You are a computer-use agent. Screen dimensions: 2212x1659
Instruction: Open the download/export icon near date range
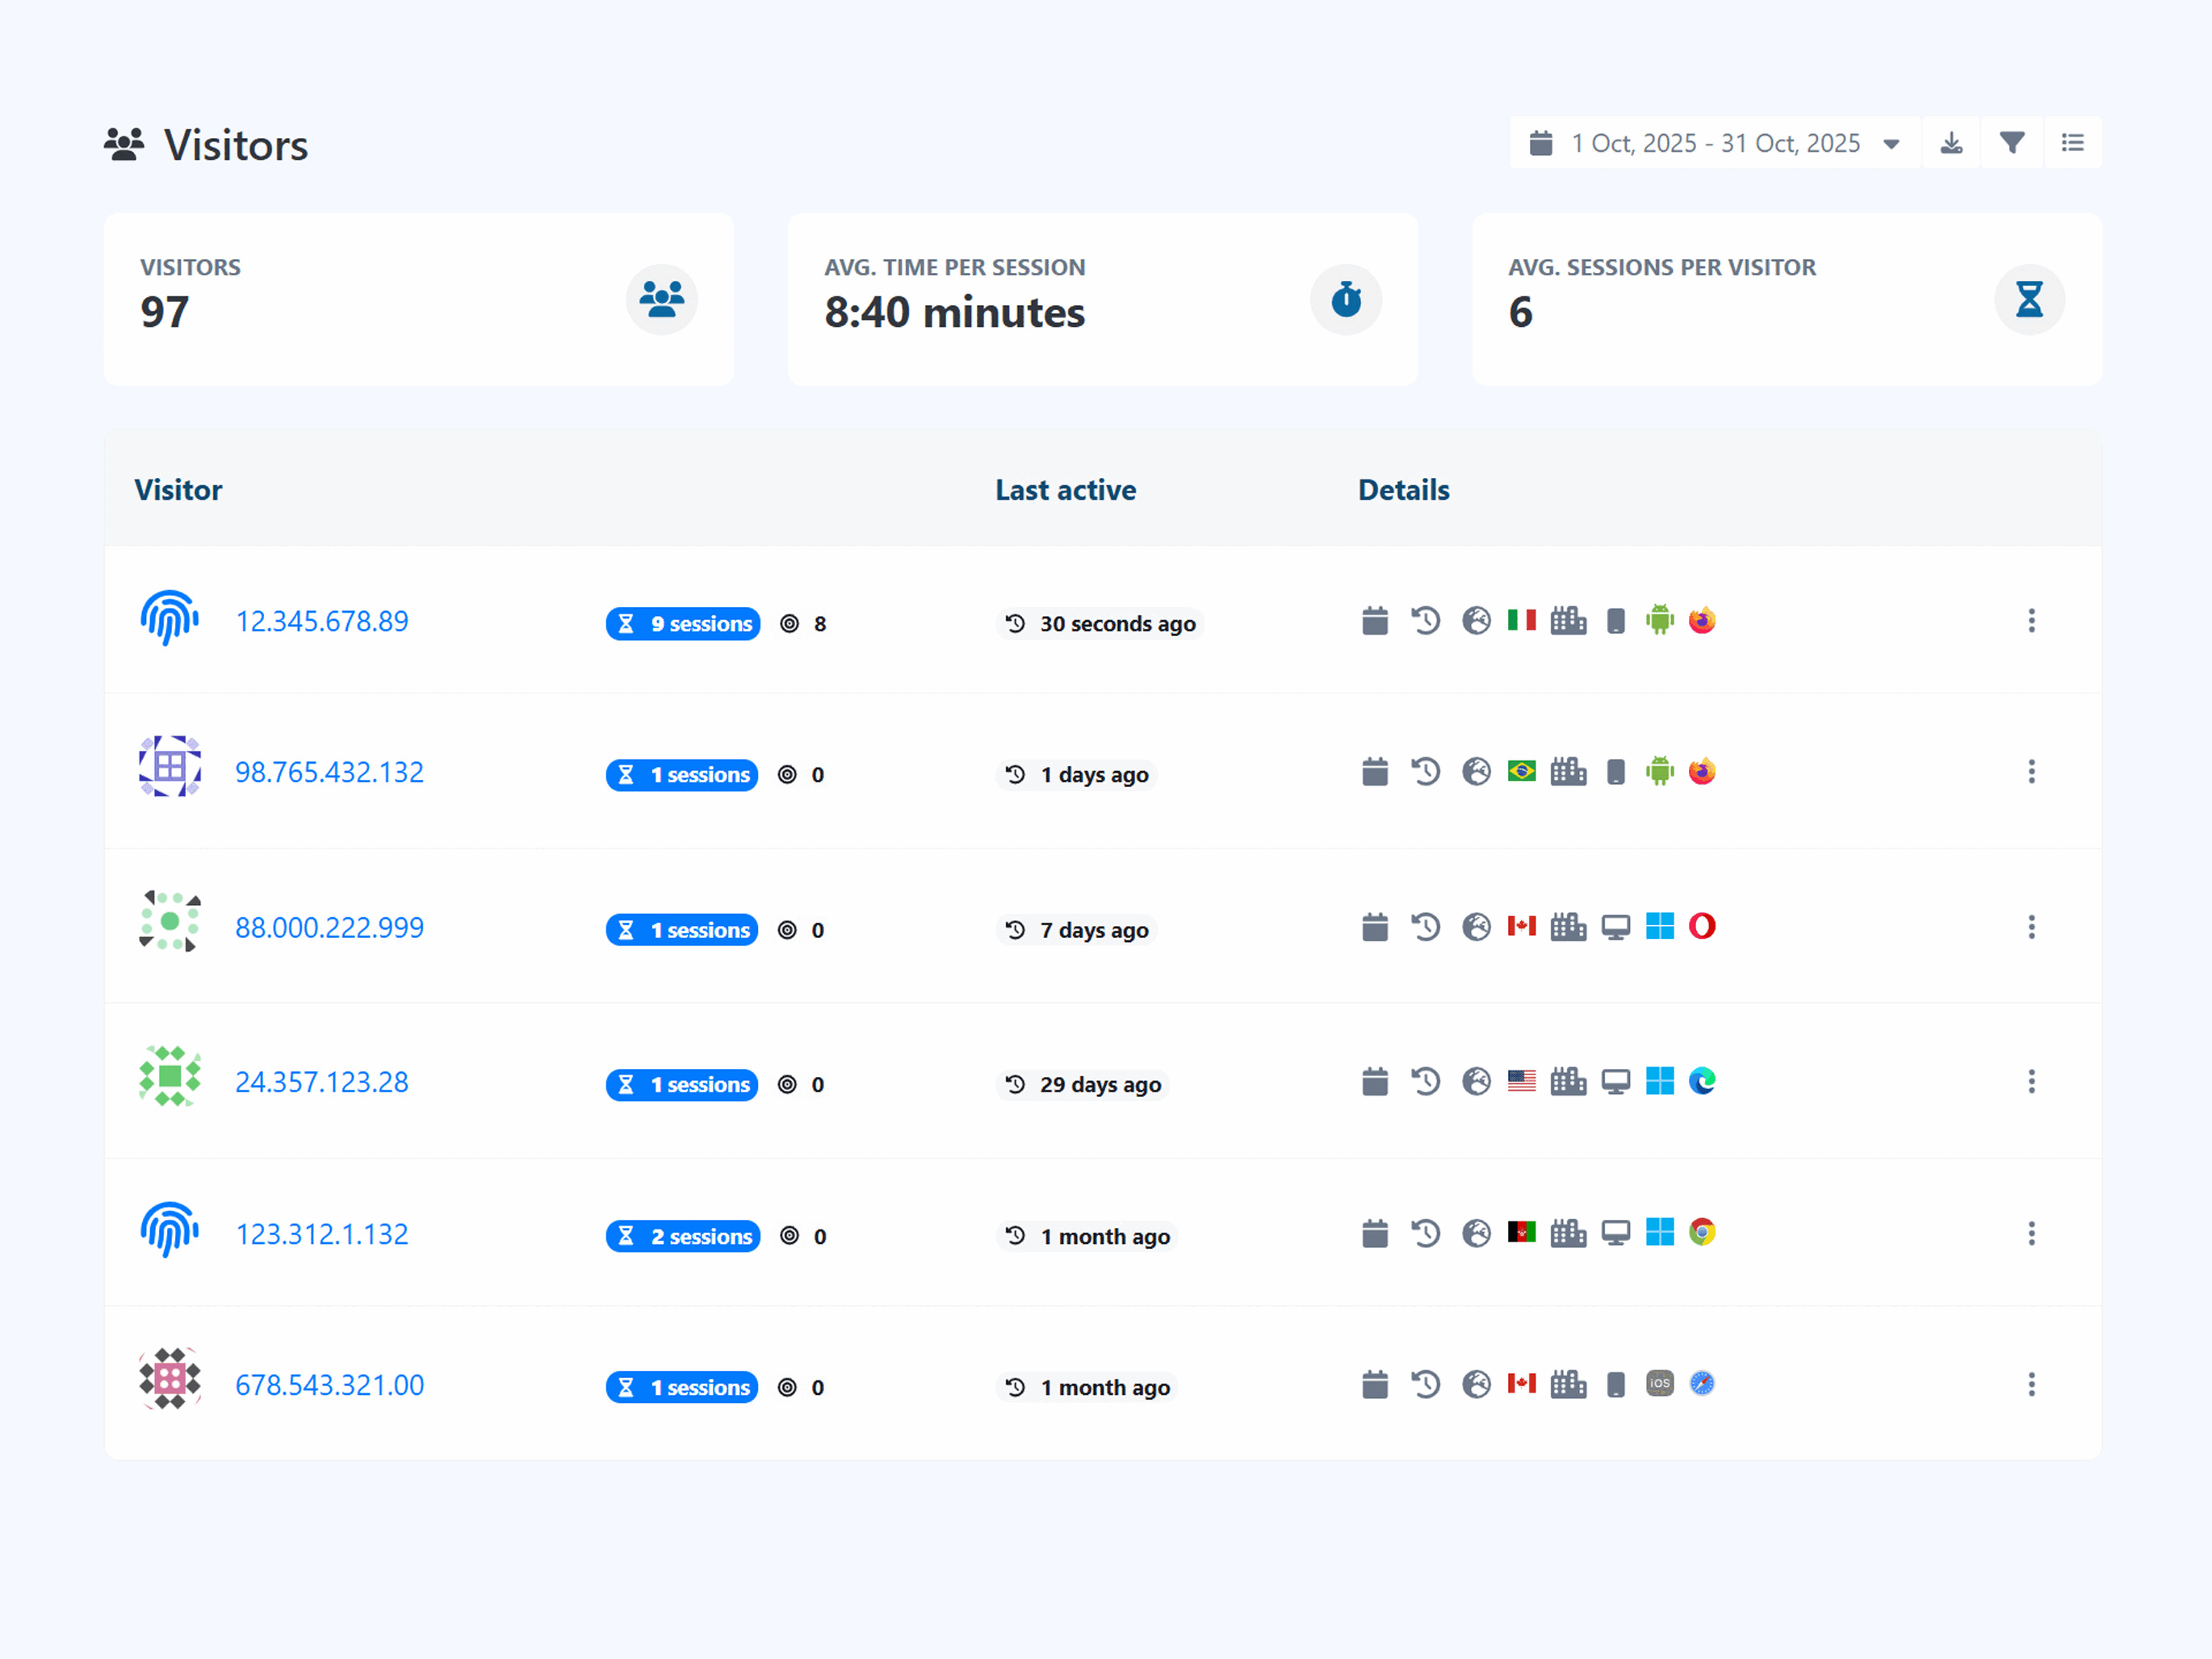1951,143
